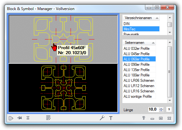Click the panel exit arrow icon in bottom toolbar
This screenshot has width=182, height=130.
click(11, 118)
